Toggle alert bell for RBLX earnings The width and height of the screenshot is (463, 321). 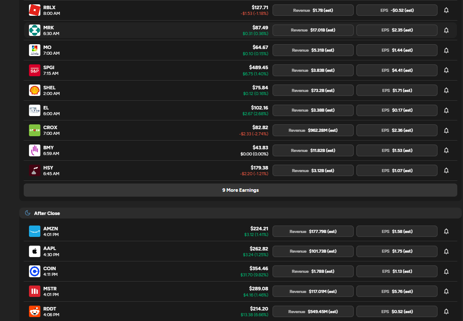[x=446, y=11]
